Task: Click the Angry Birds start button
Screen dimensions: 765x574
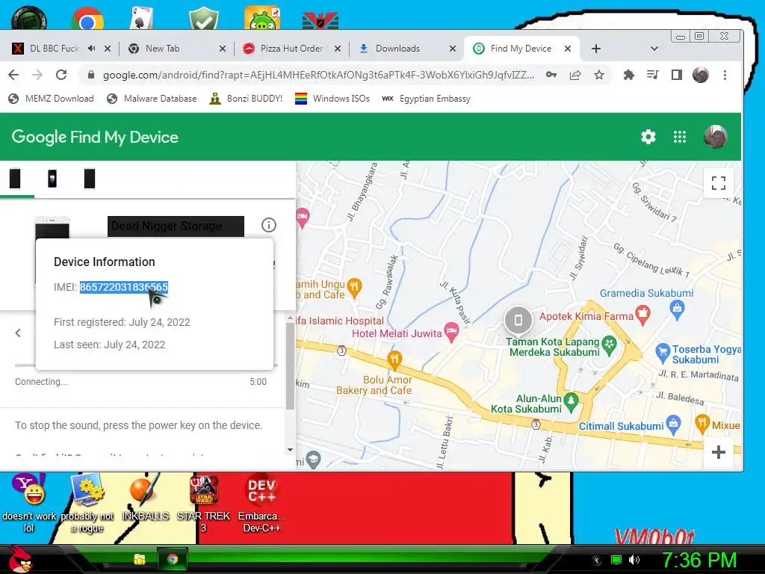Action: click(19, 559)
